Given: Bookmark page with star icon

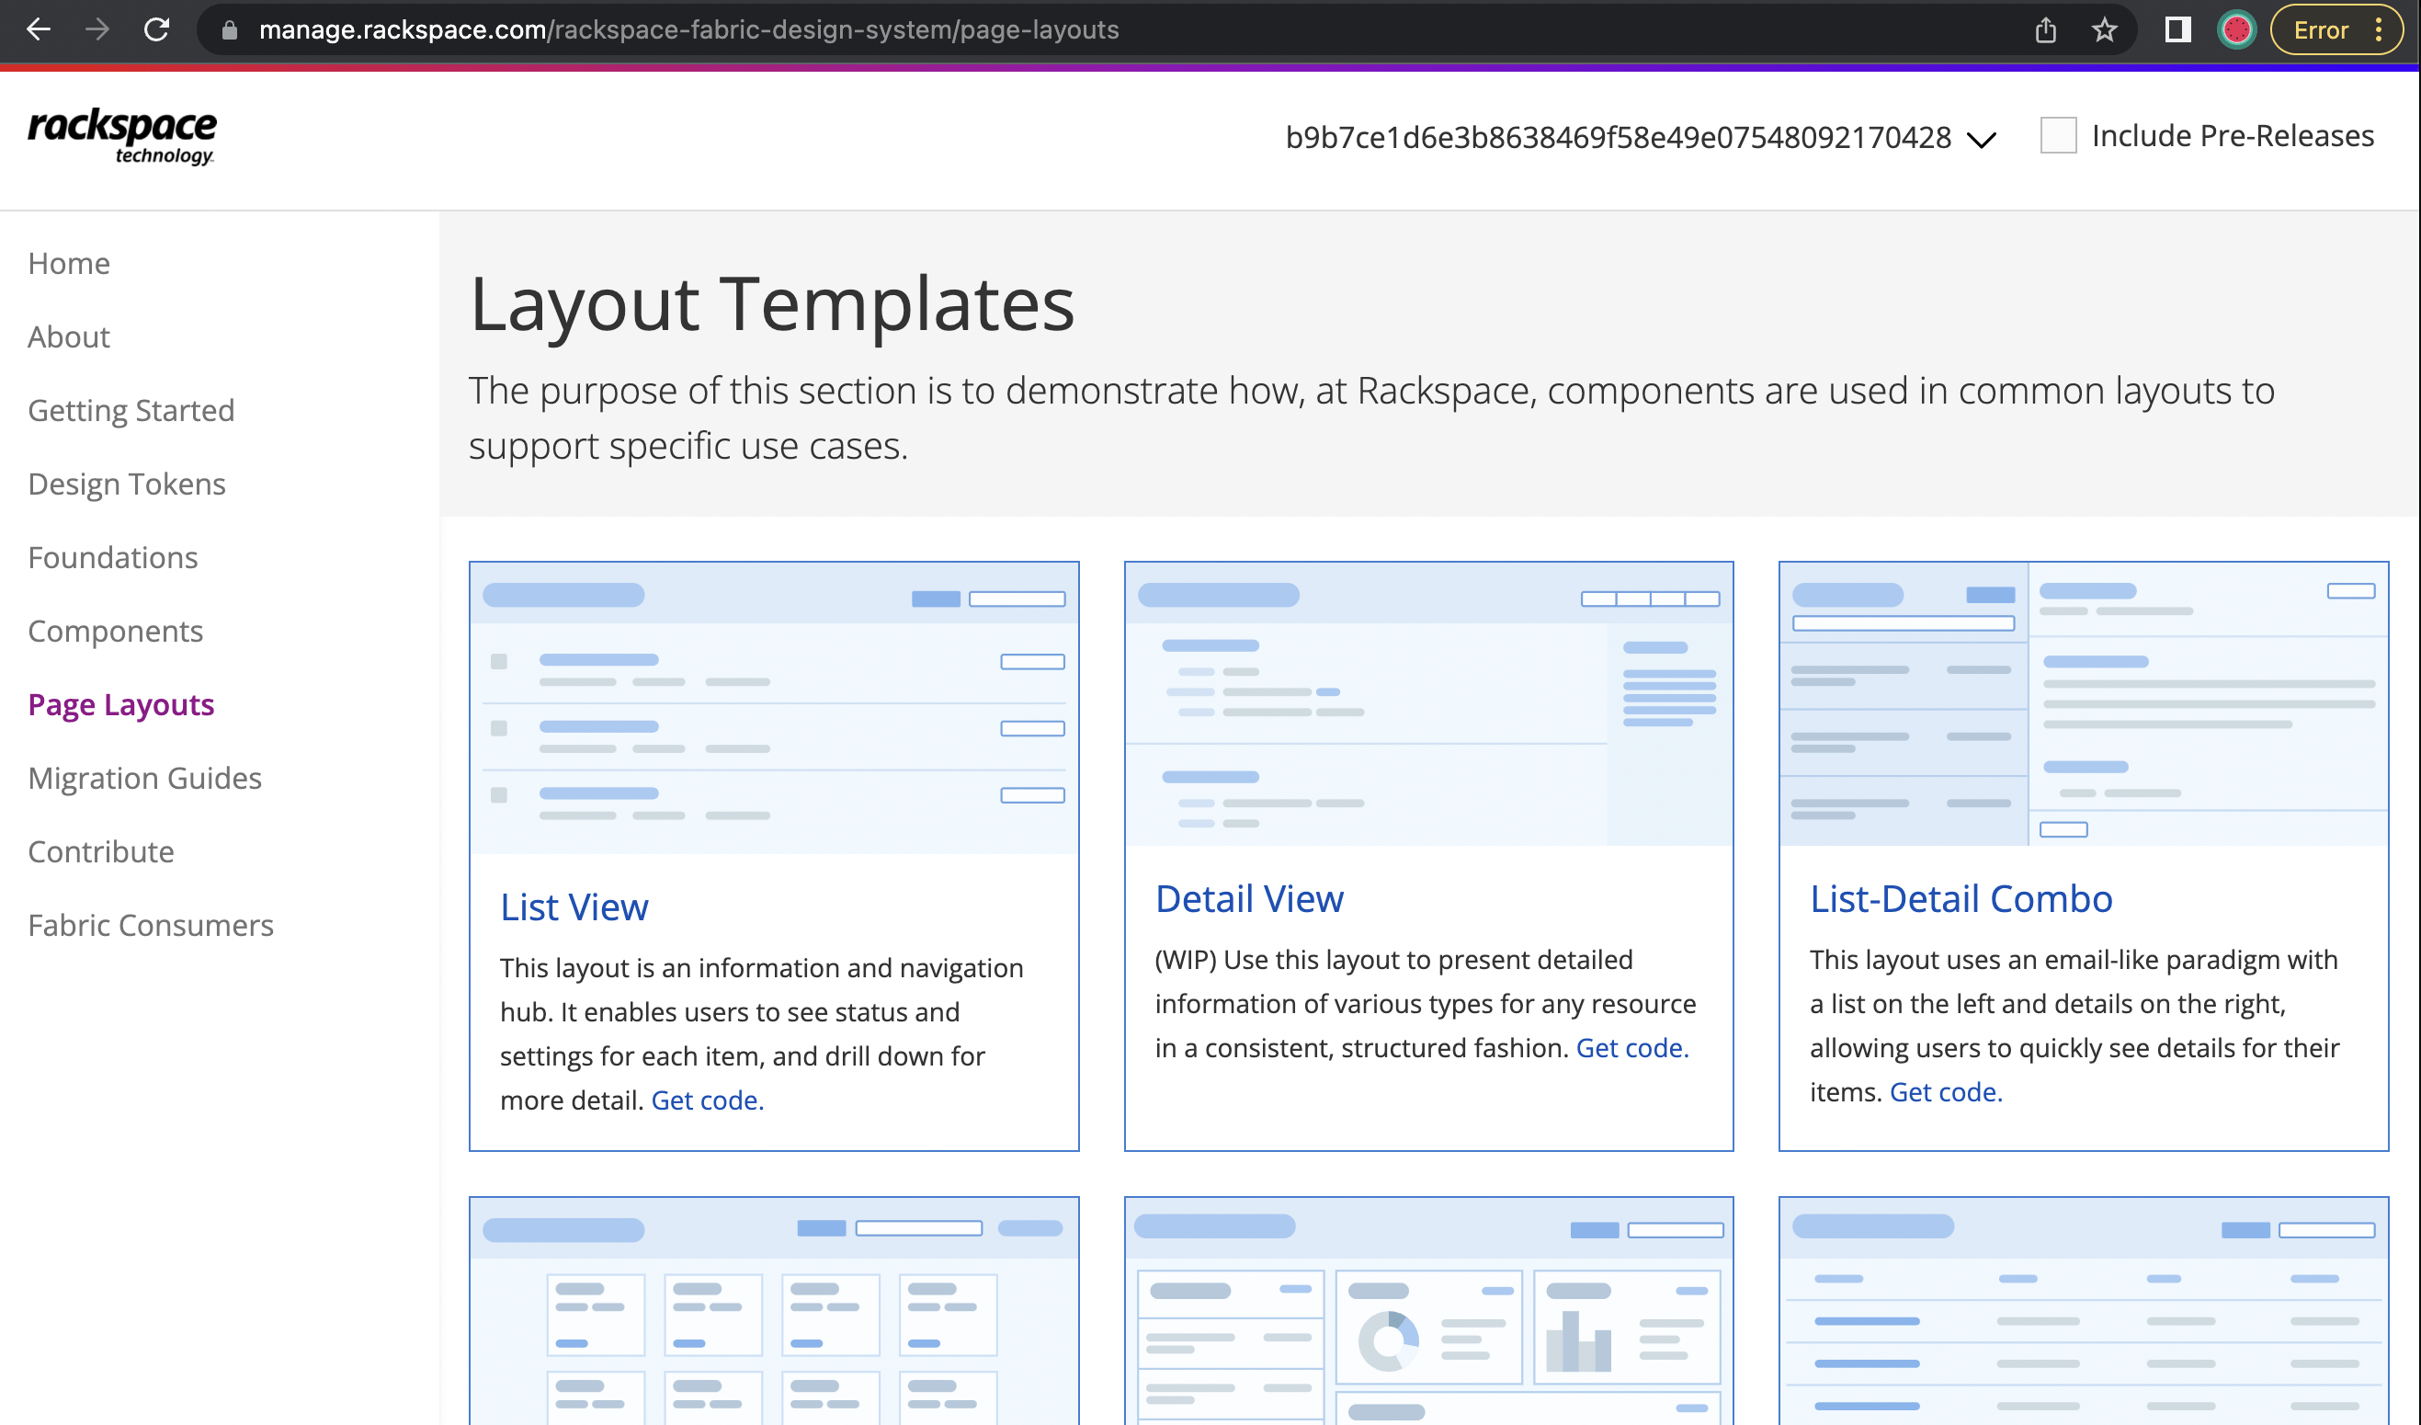Looking at the screenshot, I should 2104,29.
